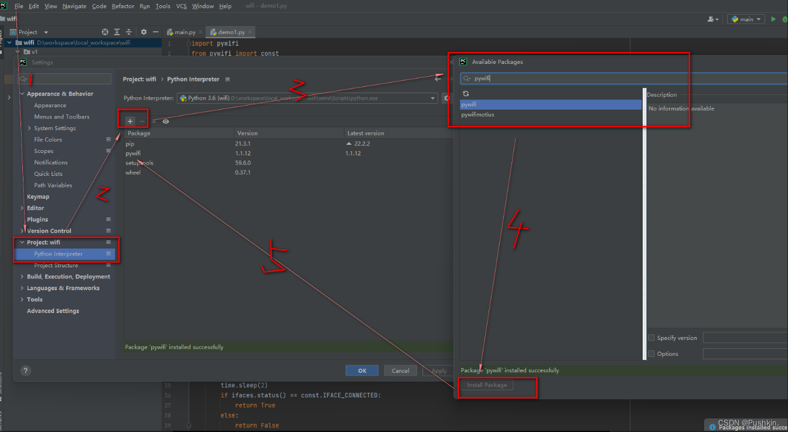This screenshot has height=432, width=788.
Task: Open the Keymap settings page
Action: pyautogui.click(x=38, y=196)
